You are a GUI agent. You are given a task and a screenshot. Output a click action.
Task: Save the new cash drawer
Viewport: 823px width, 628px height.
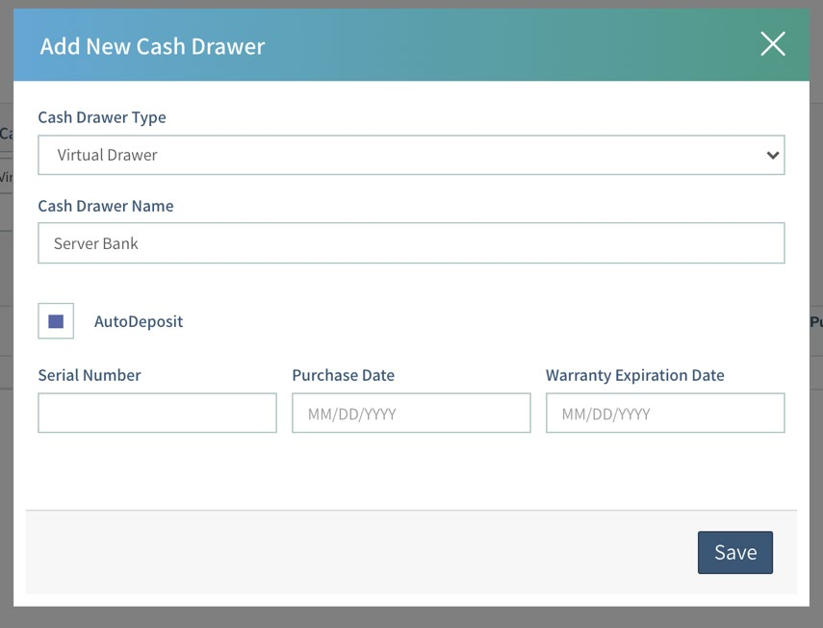click(x=734, y=552)
